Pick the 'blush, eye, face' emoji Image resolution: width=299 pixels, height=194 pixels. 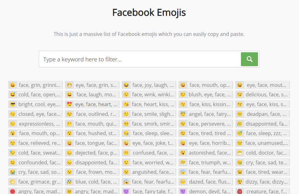coord(206,94)
